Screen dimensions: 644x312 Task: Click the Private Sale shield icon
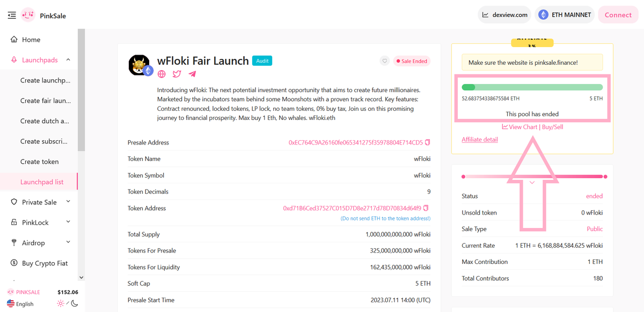click(14, 202)
